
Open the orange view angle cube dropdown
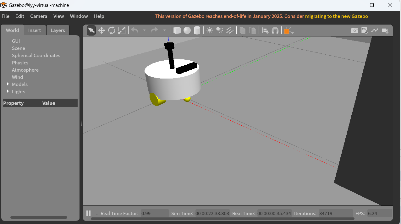tap(288, 30)
